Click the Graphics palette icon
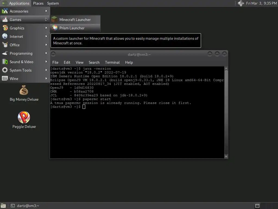Screen dimensions: 278x209 5,28
